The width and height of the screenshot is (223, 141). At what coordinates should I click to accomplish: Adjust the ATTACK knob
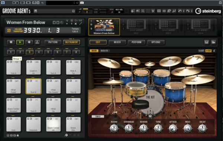(x=173, y=128)
